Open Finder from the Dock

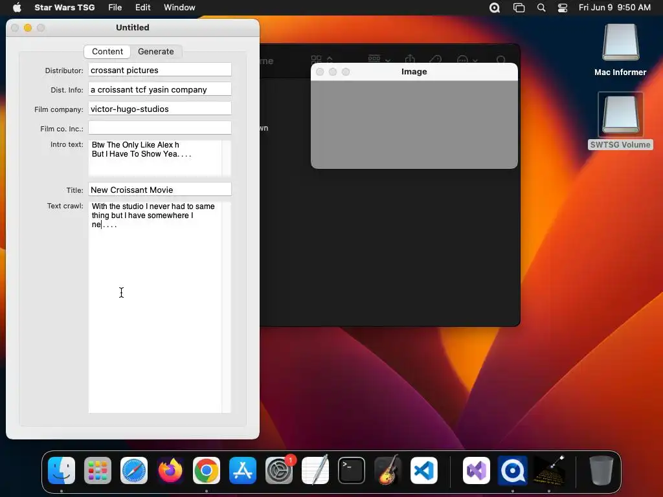pos(62,470)
